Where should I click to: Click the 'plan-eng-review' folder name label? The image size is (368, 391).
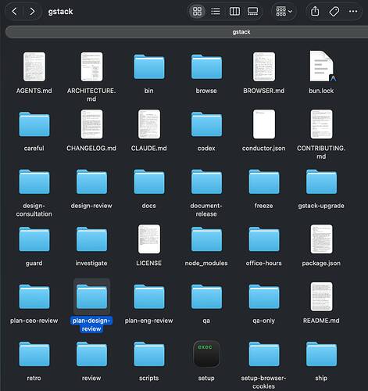coord(148,321)
